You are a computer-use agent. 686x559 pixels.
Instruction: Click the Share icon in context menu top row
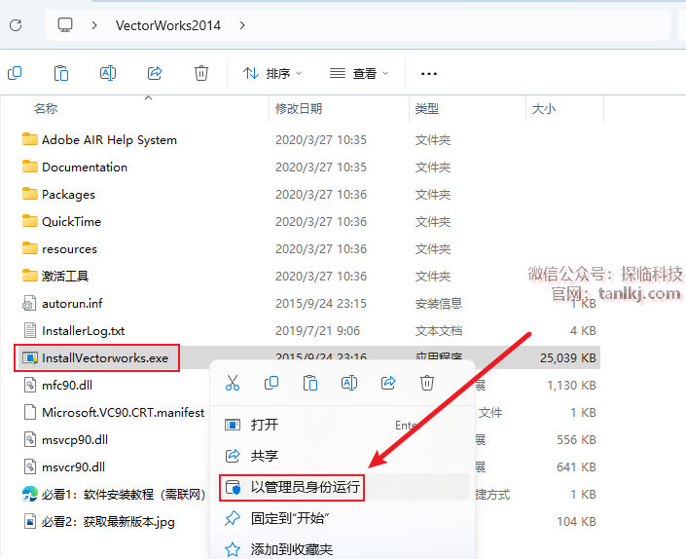(388, 383)
